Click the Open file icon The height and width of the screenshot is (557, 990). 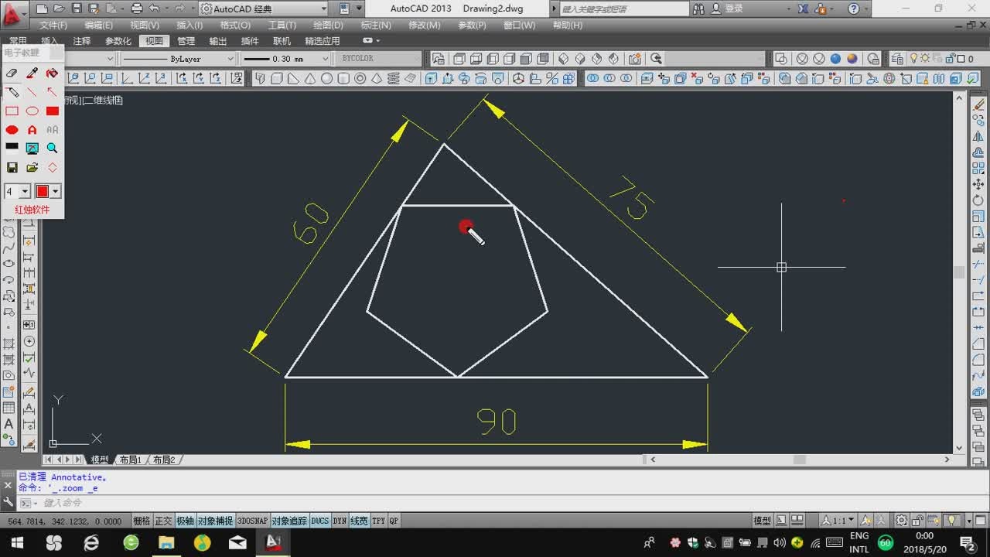click(x=59, y=9)
